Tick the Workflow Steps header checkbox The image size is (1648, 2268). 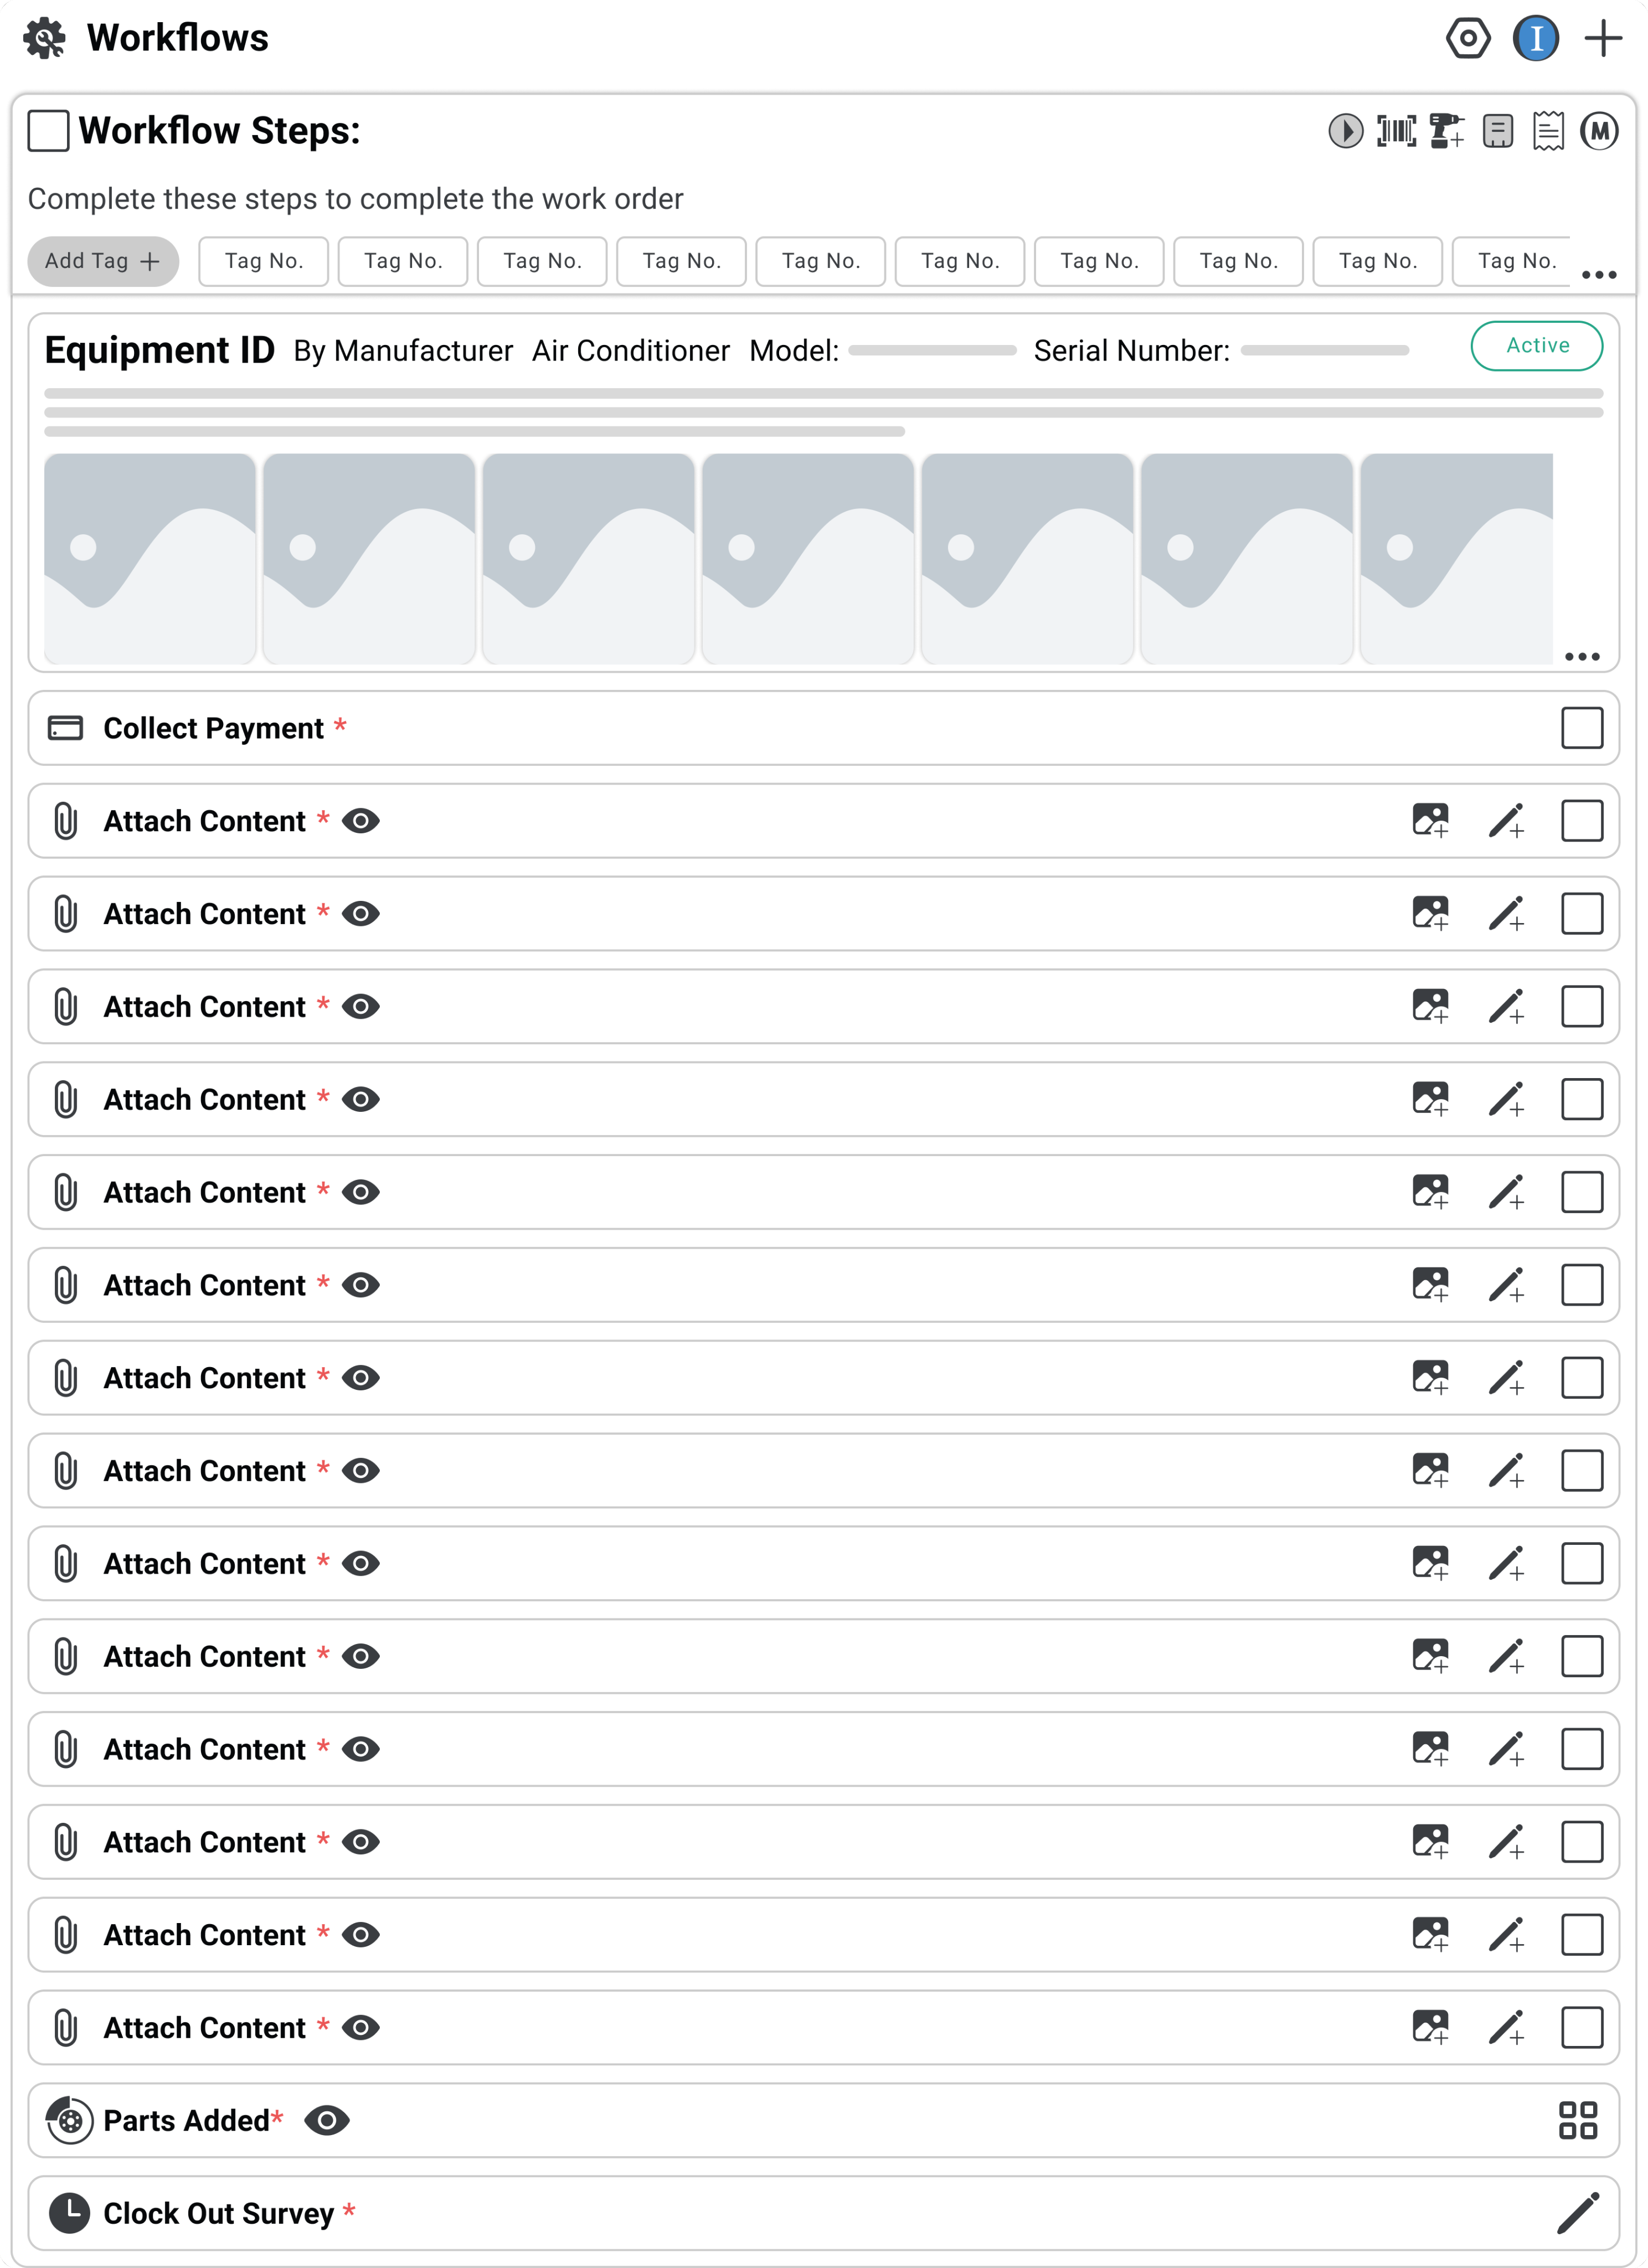(x=48, y=131)
